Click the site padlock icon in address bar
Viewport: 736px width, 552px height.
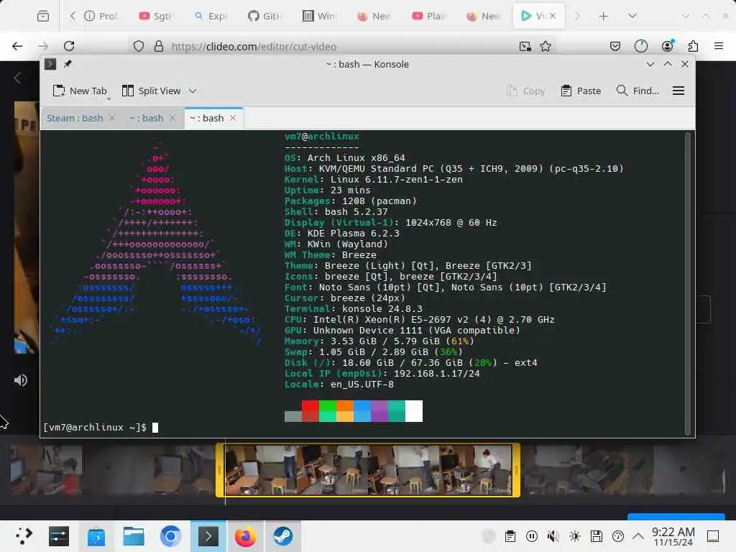159,46
